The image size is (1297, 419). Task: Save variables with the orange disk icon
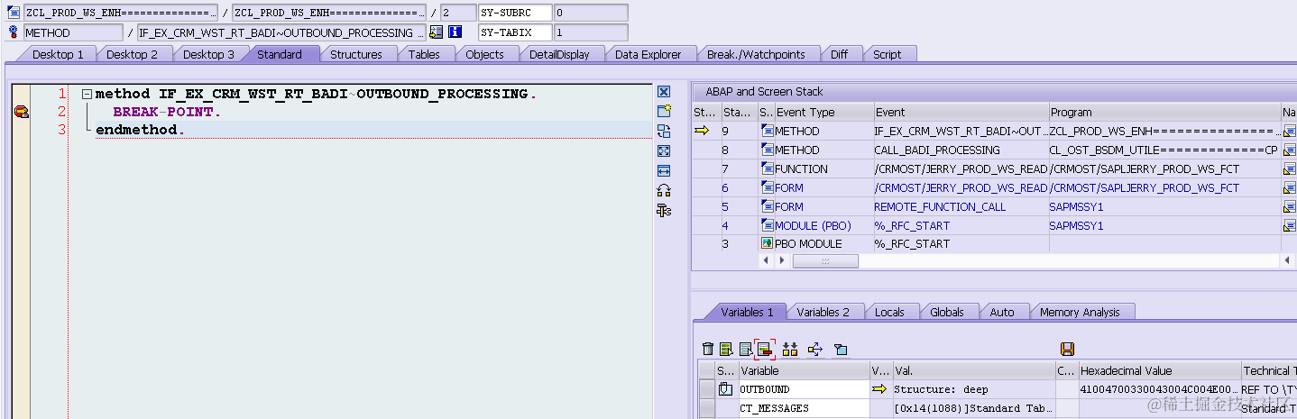pyautogui.click(x=1068, y=349)
